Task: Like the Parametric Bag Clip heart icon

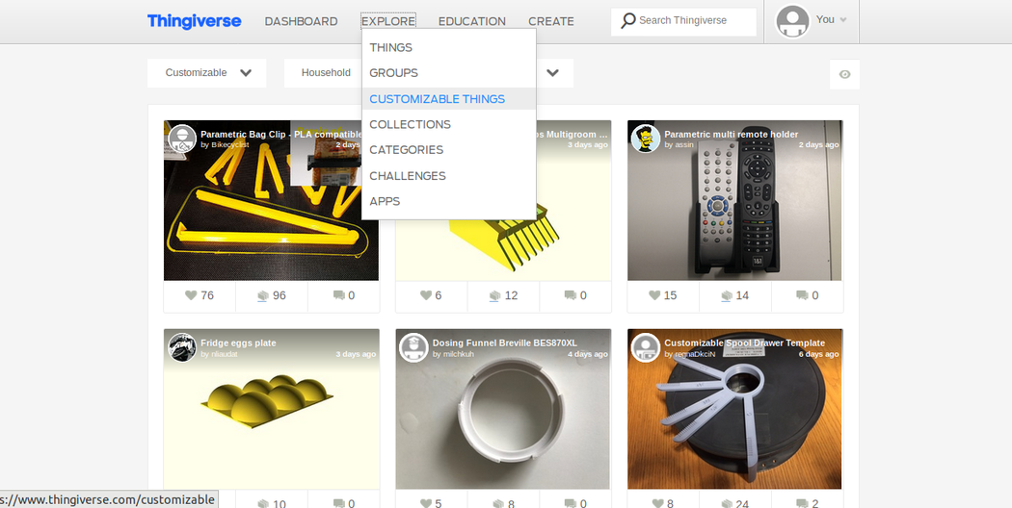Action: pyautogui.click(x=191, y=295)
